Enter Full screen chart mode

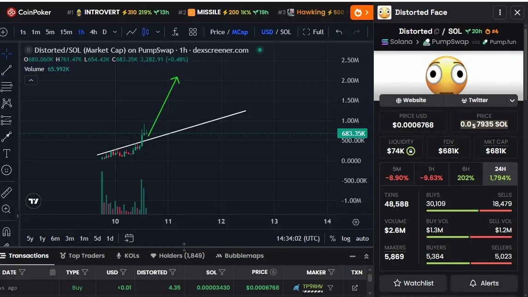[313, 32]
